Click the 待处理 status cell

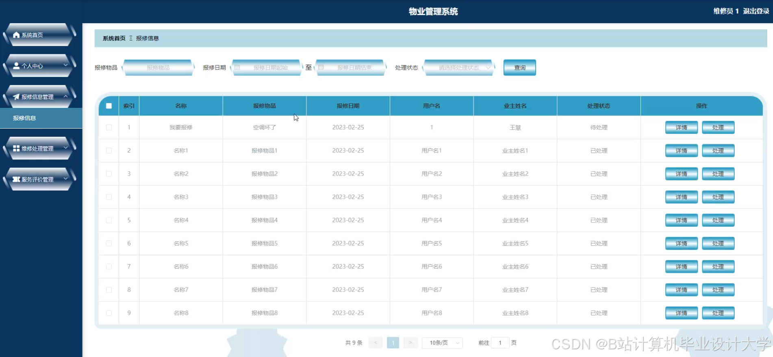tap(599, 127)
